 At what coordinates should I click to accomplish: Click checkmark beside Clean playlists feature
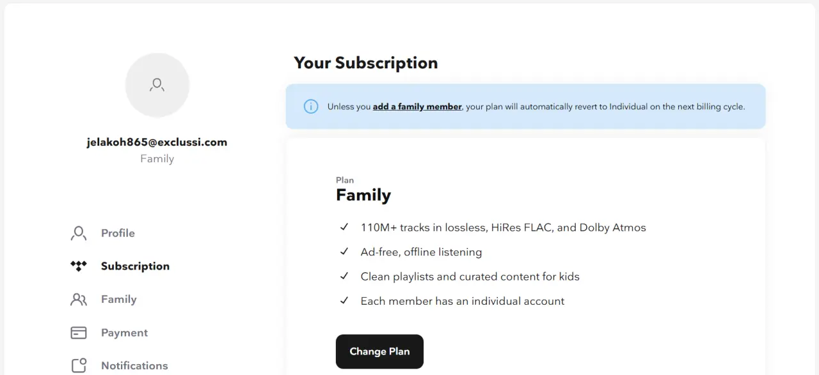pyautogui.click(x=344, y=276)
